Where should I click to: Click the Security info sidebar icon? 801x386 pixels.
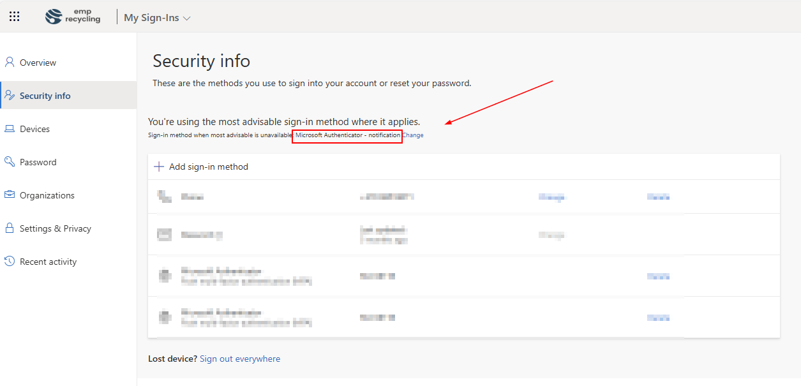coord(10,96)
